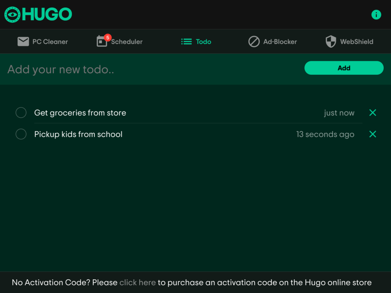Click the WebShield shield icon

click(x=331, y=41)
